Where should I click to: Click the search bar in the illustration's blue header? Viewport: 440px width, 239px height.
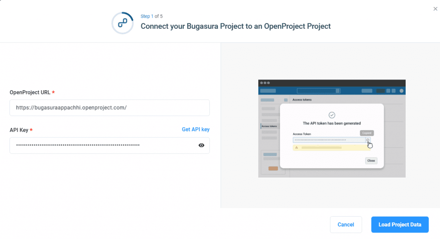click(x=318, y=91)
